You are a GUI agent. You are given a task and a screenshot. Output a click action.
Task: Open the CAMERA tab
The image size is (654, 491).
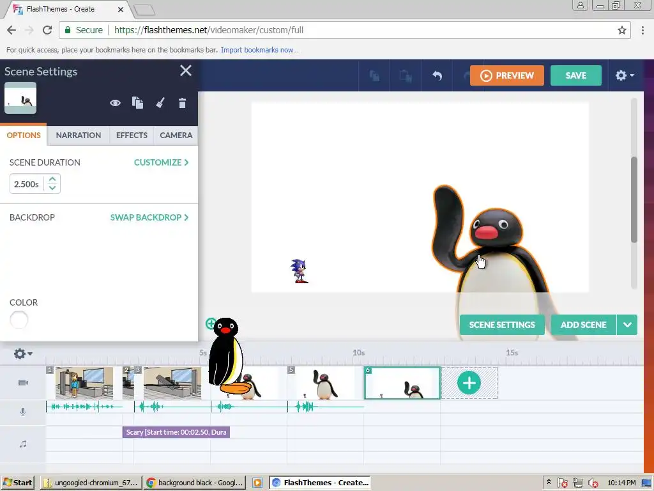(176, 136)
